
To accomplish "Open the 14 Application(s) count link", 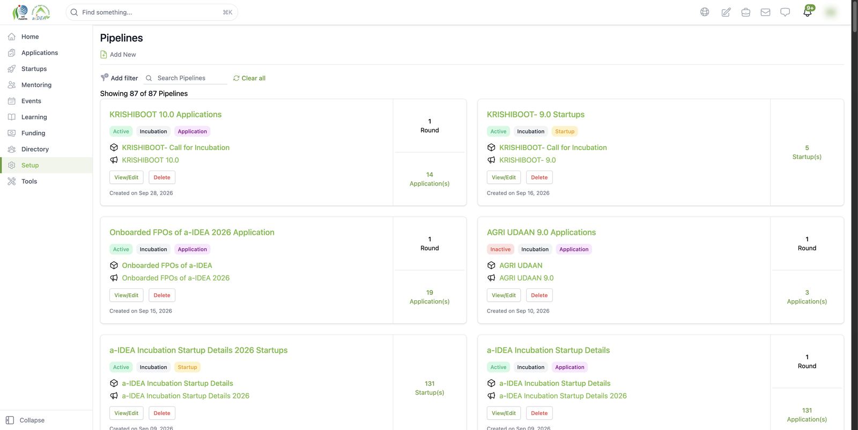I will (x=430, y=179).
